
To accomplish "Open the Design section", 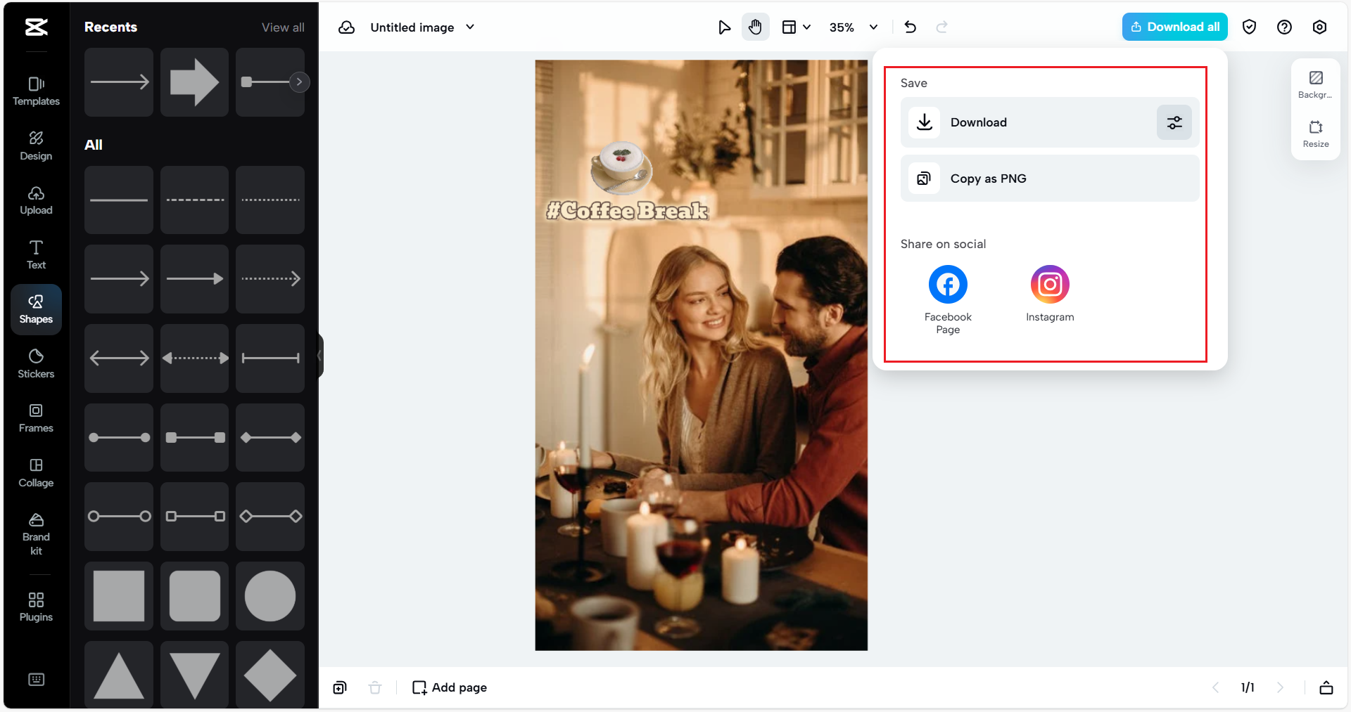I will click(36, 145).
